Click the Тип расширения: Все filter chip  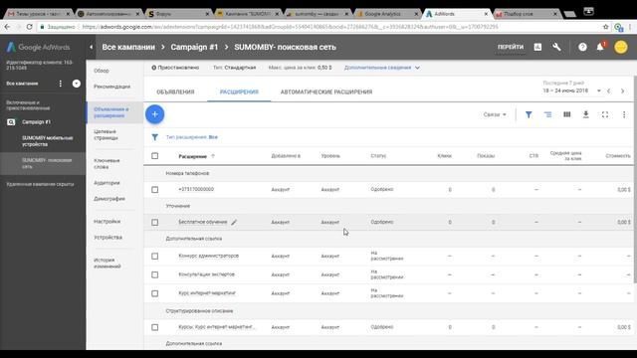coord(192,137)
